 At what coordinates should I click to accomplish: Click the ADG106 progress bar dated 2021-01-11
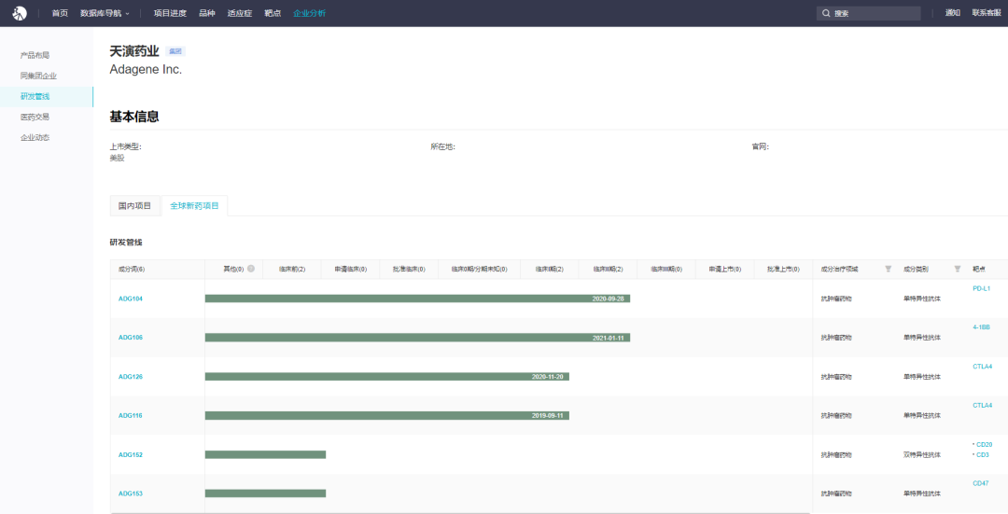[418, 338]
